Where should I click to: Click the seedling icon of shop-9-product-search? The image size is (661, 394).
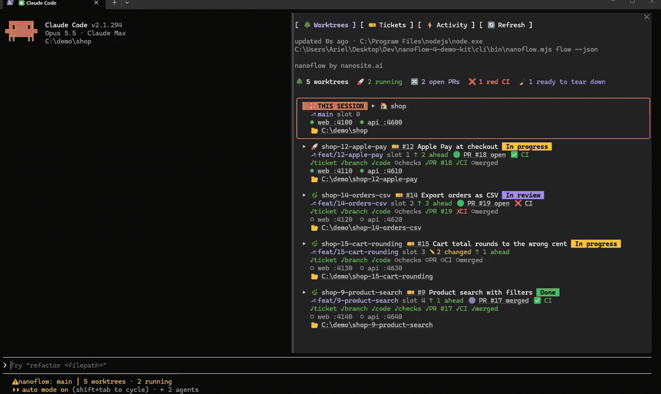(314, 293)
